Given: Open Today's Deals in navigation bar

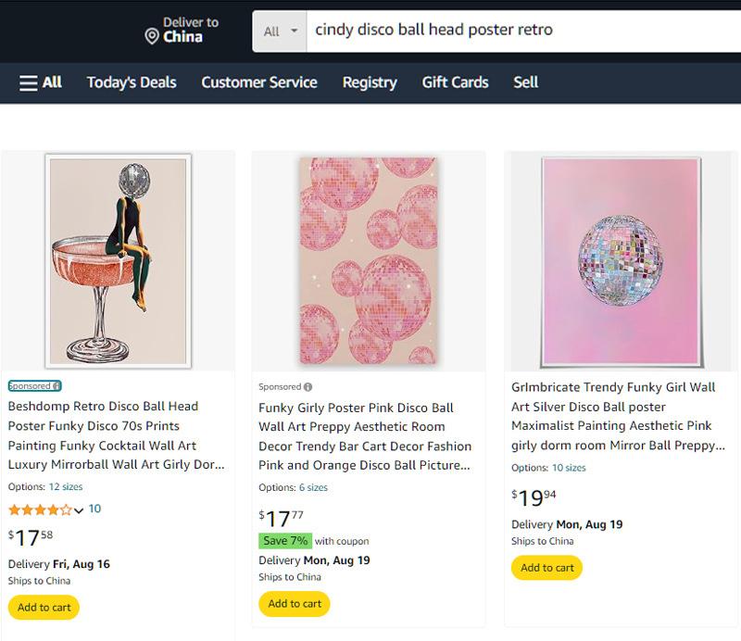Looking at the screenshot, I should (x=132, y=82).
